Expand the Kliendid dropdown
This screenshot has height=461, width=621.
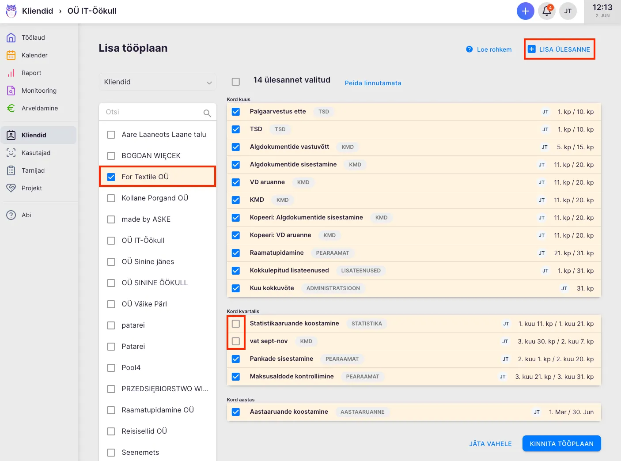tap(157, 82)
